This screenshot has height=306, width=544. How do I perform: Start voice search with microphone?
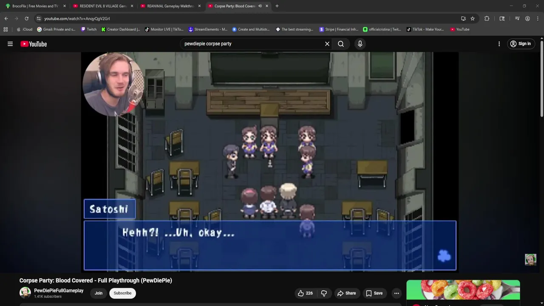pos(360,44)
